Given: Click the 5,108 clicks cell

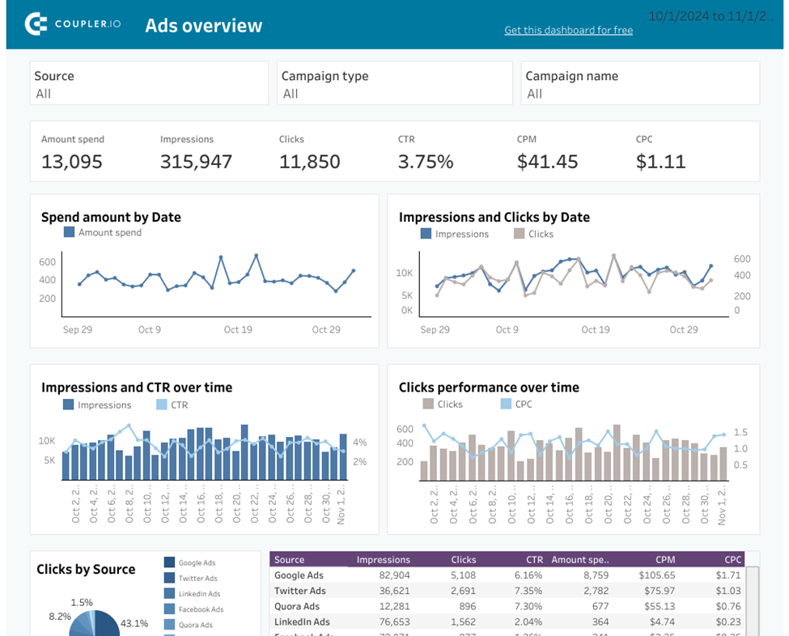Looking at the screenshot, I should (x=464, y=575).
